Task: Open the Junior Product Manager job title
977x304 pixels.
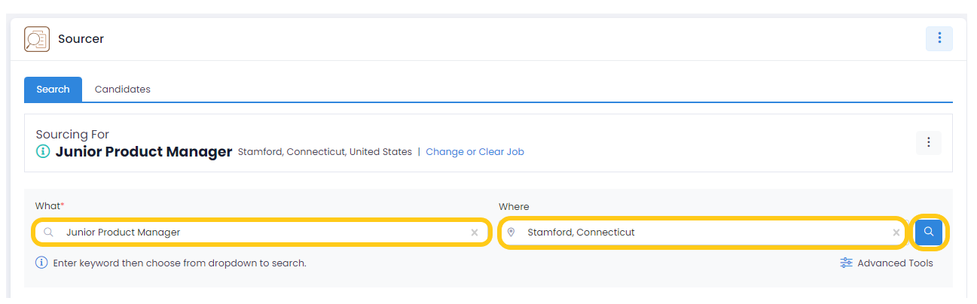Action: point(144,152)
